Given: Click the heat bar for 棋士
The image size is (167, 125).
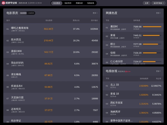Looking at the screenshot, I should [150, 44].
